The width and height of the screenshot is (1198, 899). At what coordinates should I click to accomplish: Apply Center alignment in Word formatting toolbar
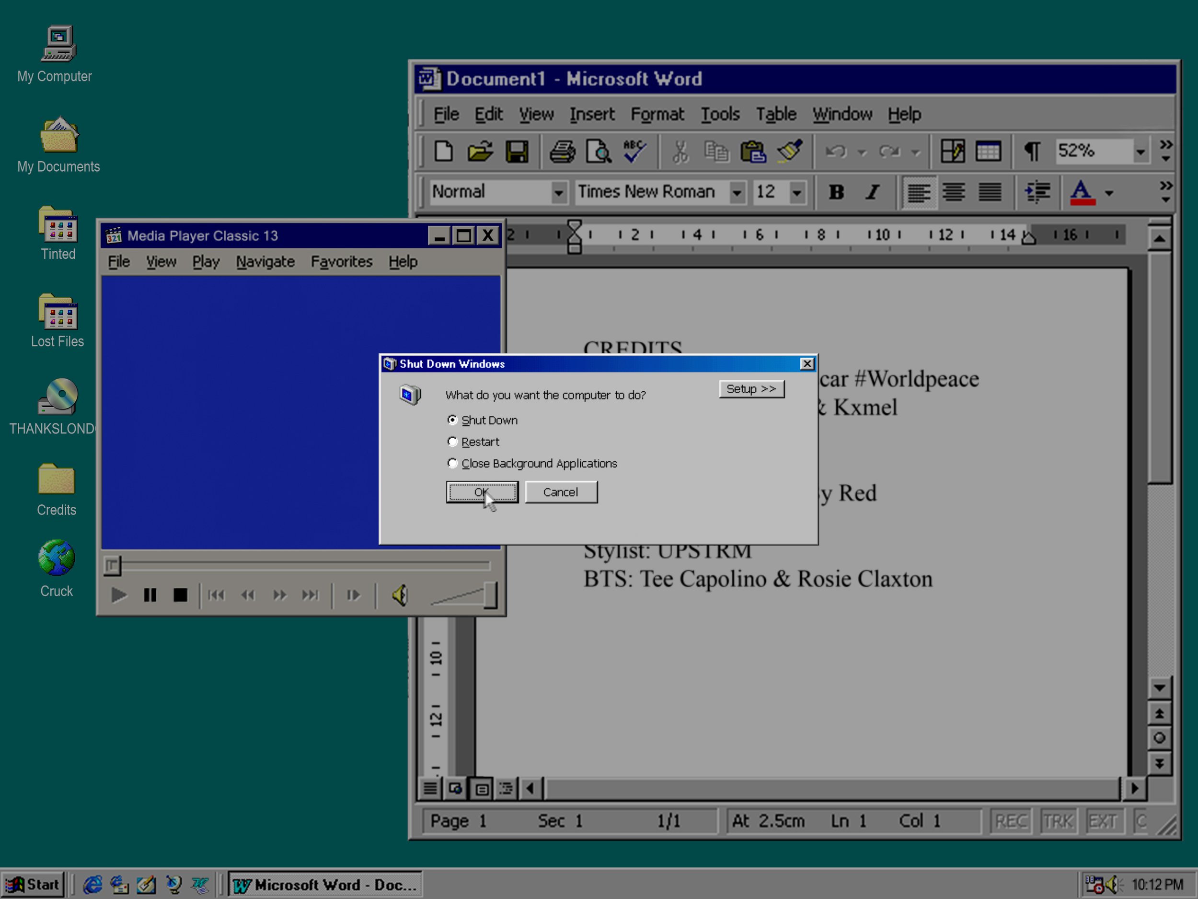954,192
